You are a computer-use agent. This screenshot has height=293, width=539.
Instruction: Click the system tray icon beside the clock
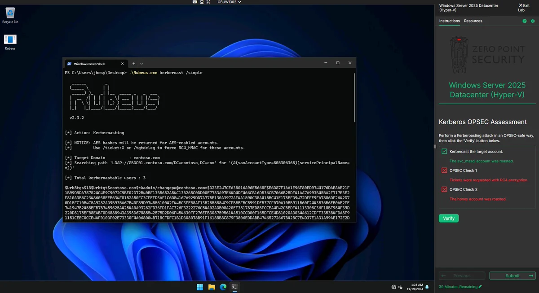tap(400, 287)
